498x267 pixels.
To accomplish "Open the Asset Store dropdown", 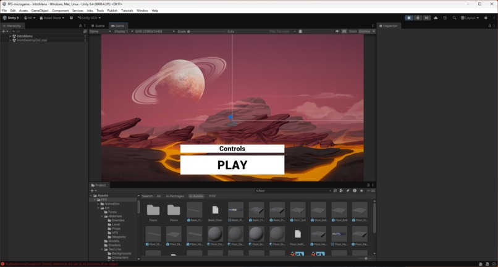I will pos(52,18).
